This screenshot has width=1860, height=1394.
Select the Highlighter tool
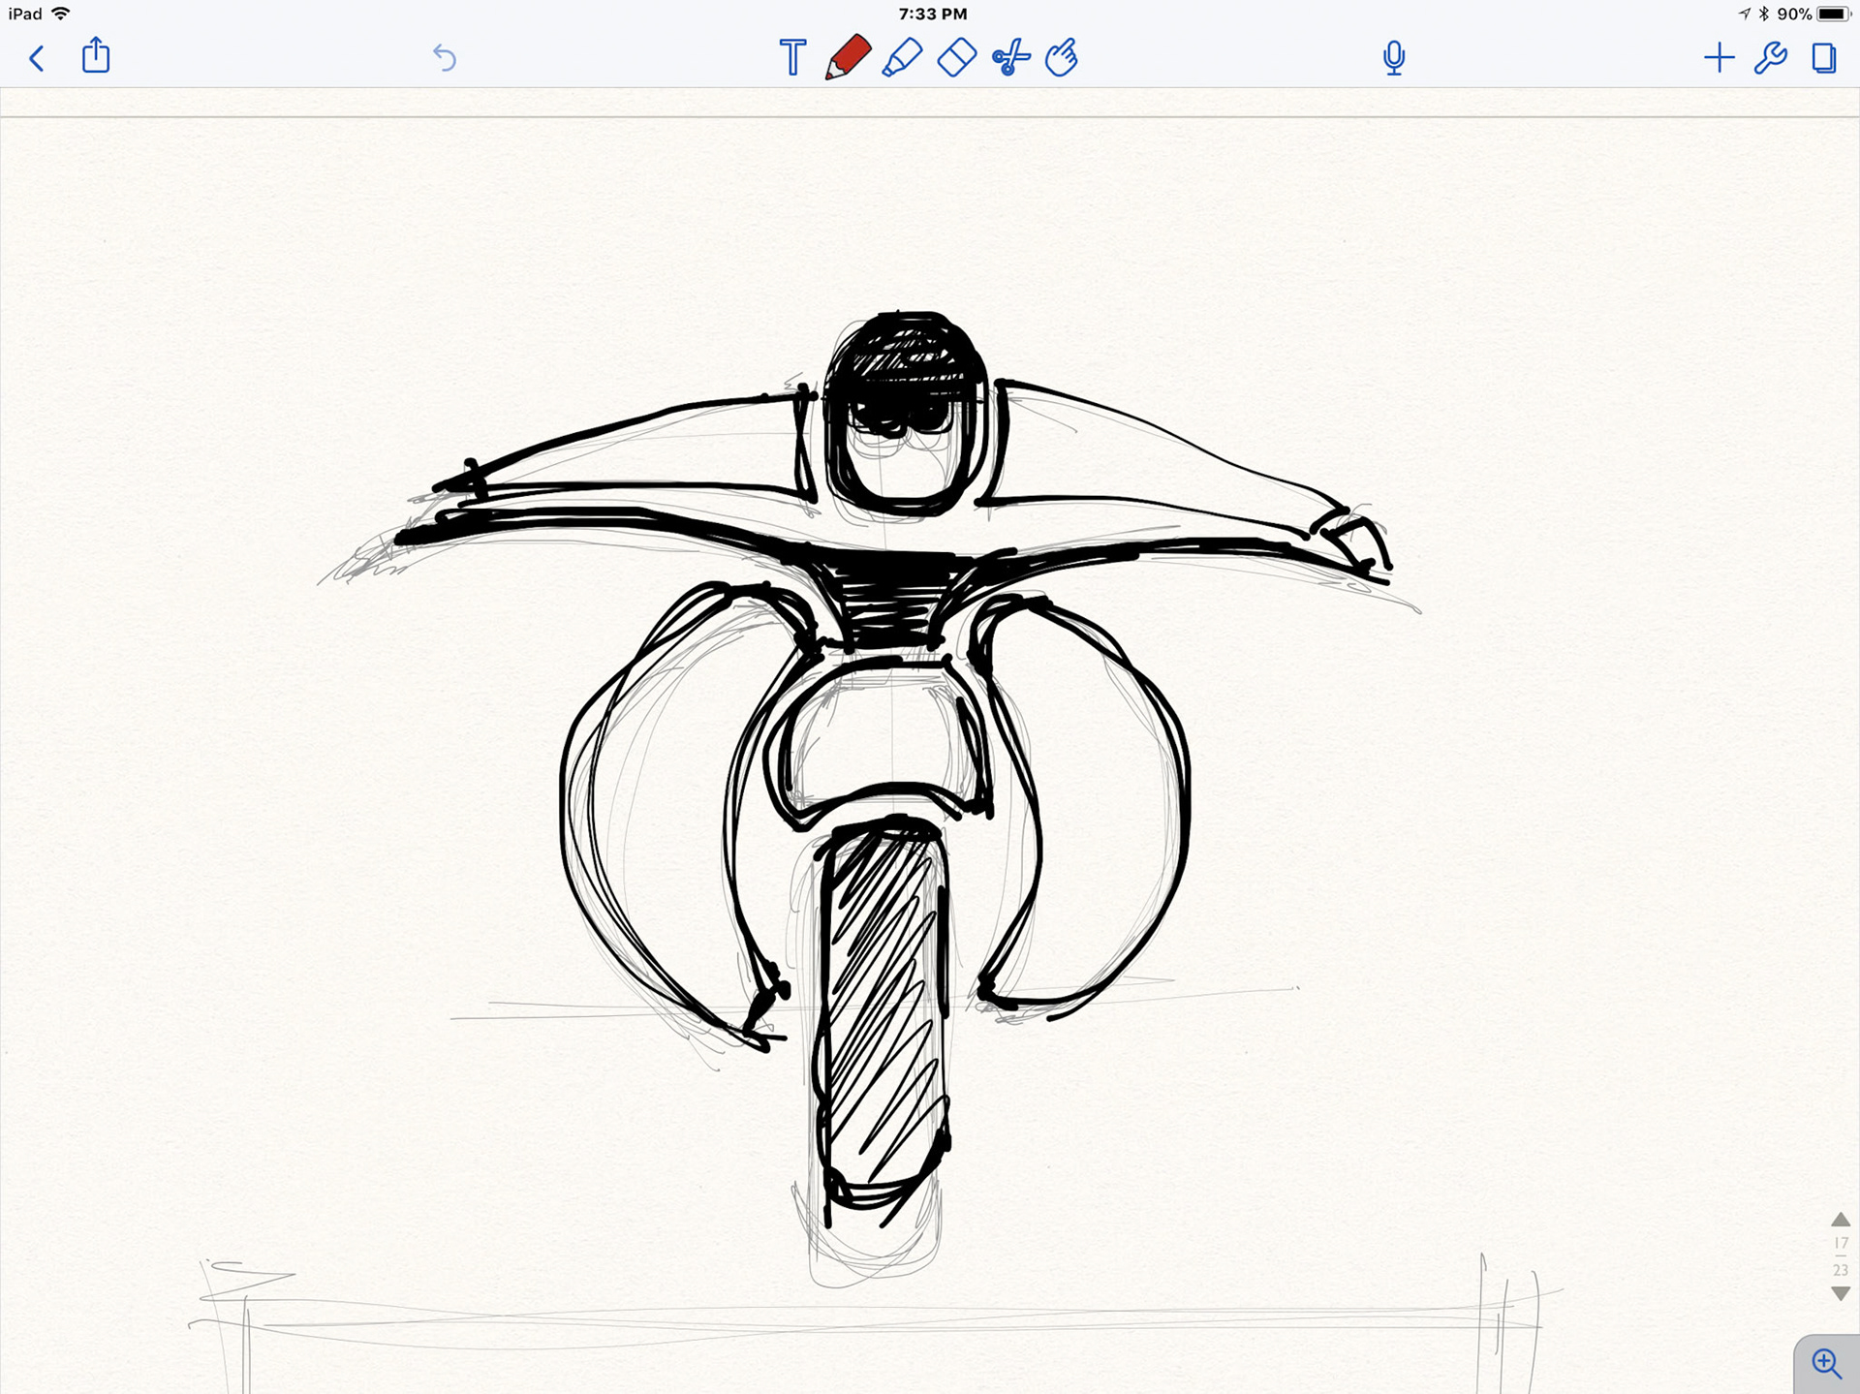(902, 57)
